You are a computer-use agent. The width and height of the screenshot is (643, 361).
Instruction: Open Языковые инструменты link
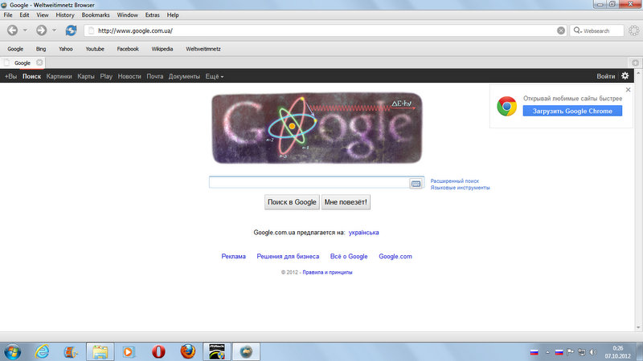pos(460,188)
